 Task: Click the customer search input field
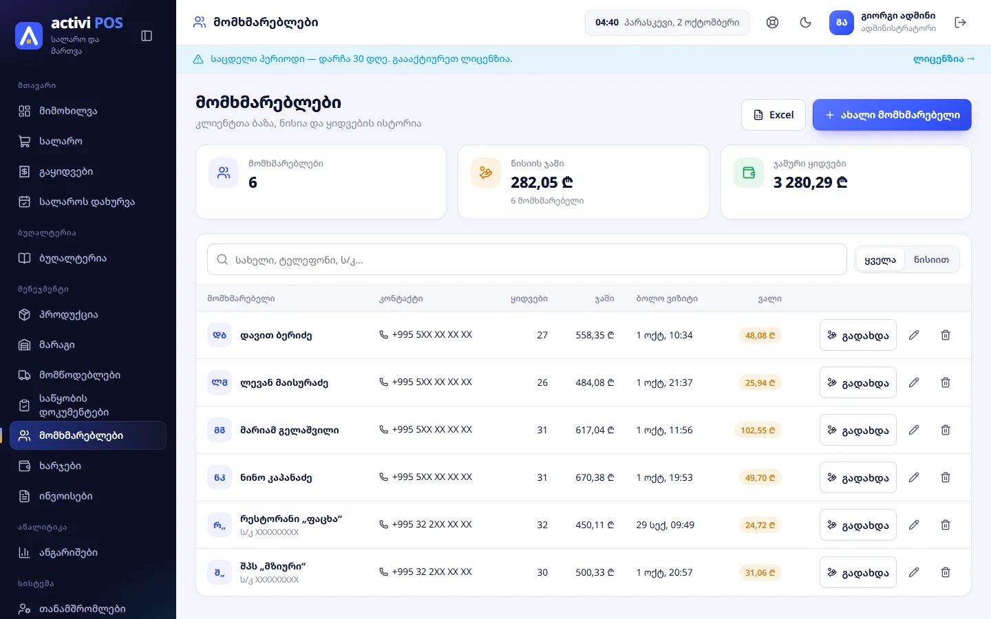coord(527,260)
